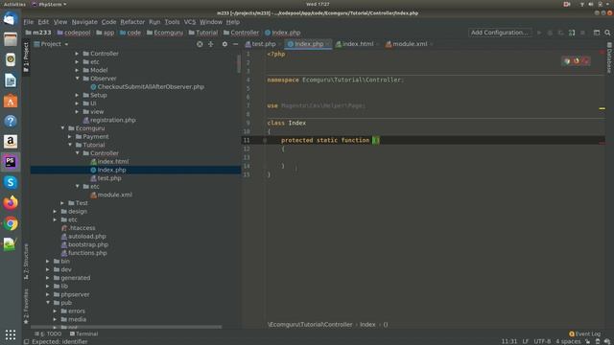Open the Structure tool window strip
614x345 pixels.
click(x=26, y=262)
